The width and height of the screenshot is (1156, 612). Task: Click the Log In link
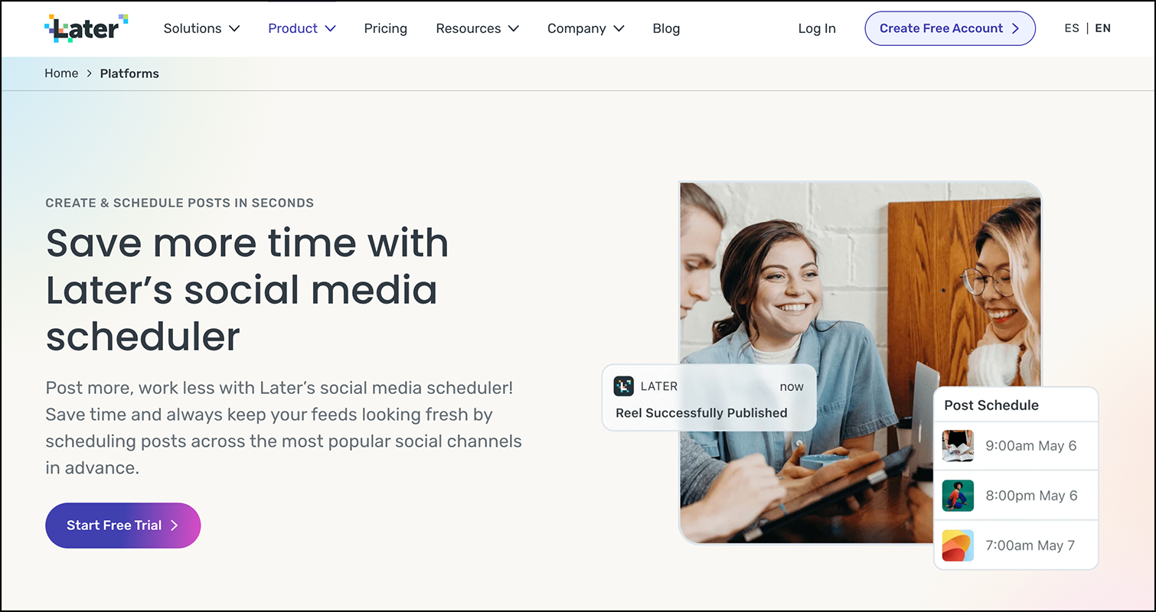817,28
